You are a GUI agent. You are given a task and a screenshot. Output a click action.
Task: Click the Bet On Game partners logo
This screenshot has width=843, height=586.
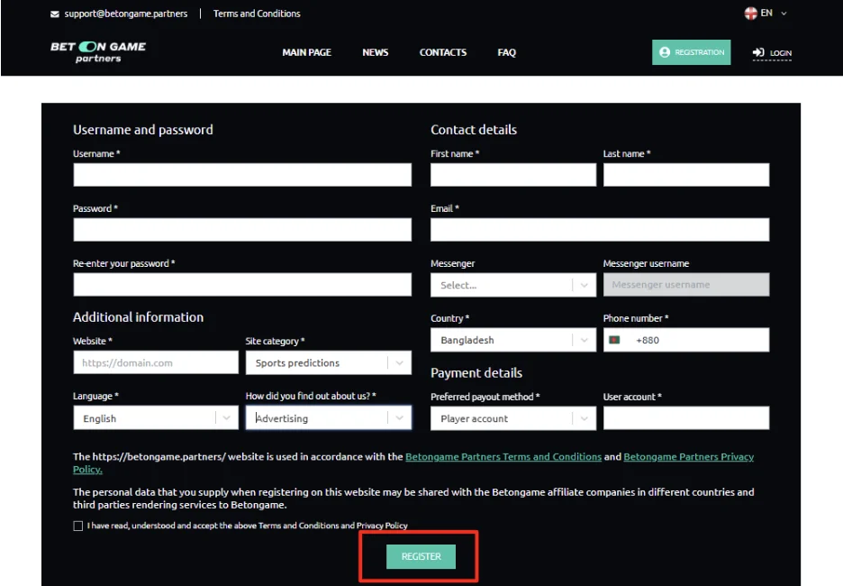pyautogui.click(x=97, y=52)
